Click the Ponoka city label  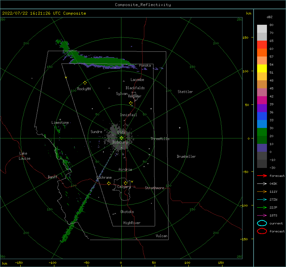pos(145,65)
